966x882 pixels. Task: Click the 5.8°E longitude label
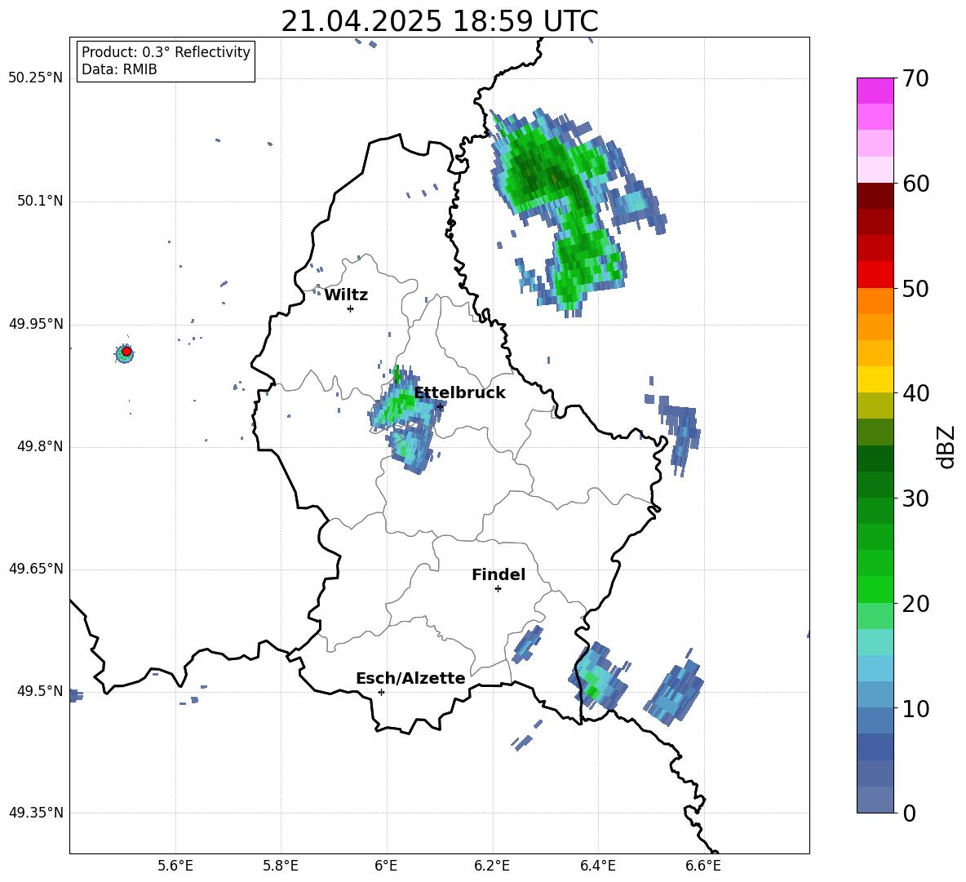tap(281, 866)
